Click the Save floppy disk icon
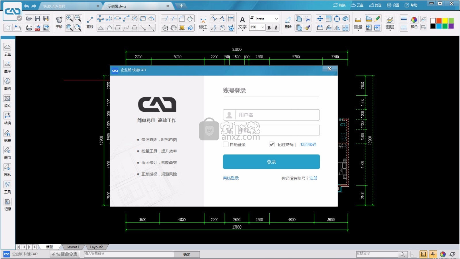The height and width of the screenshot is (259, 460). (x=37, y=19)
